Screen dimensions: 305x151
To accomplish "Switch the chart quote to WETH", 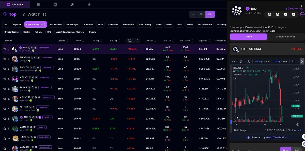I will pyautogui.click(x=284, y=62).
